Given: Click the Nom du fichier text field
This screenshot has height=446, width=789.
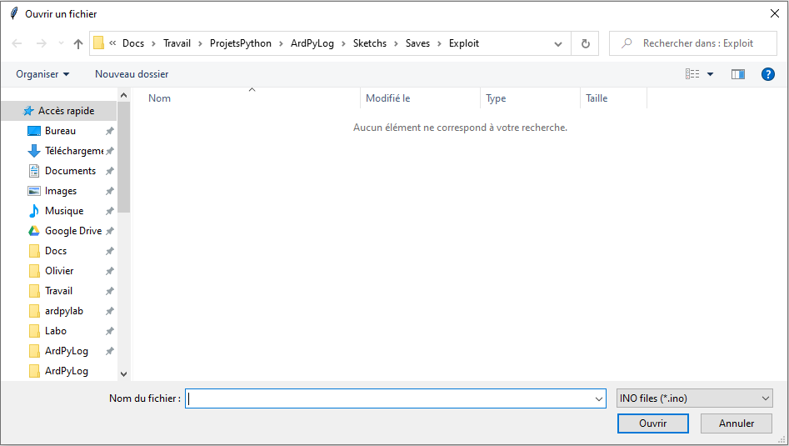Looking at the screenshot, I should pyautogui.click(x=390, y=399).
